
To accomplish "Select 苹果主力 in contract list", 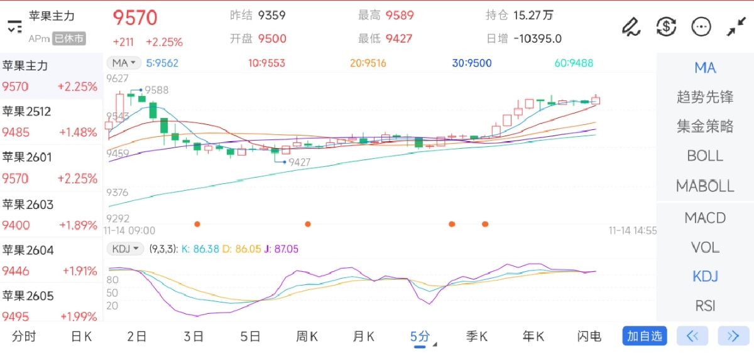I will coord(51,76).
